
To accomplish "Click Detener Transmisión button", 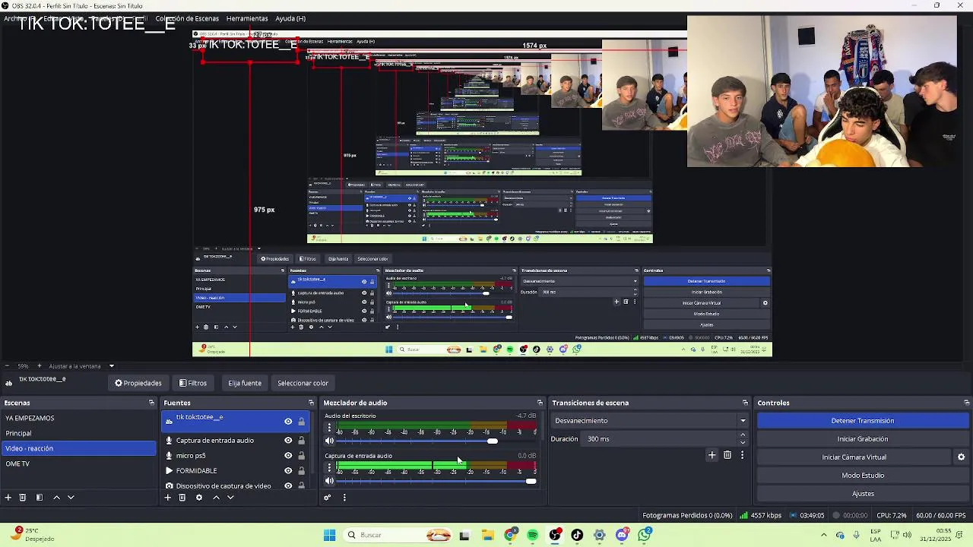I will (x=863, y=421).
